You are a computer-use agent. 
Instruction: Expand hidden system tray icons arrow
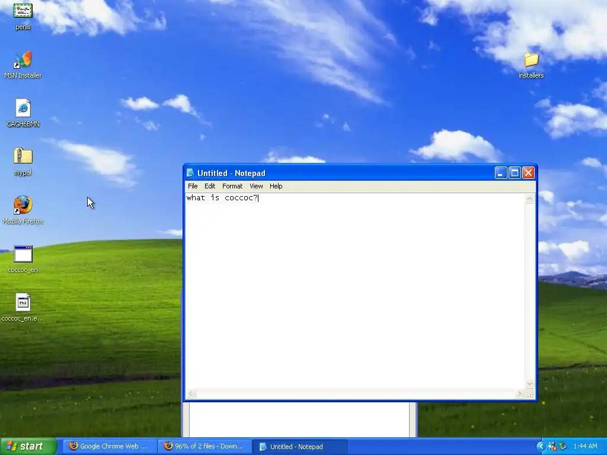click(541, 446)
